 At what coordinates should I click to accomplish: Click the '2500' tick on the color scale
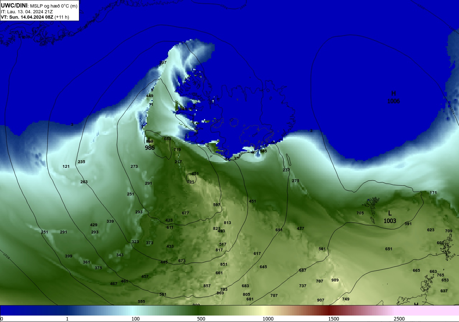click(399, 319)
